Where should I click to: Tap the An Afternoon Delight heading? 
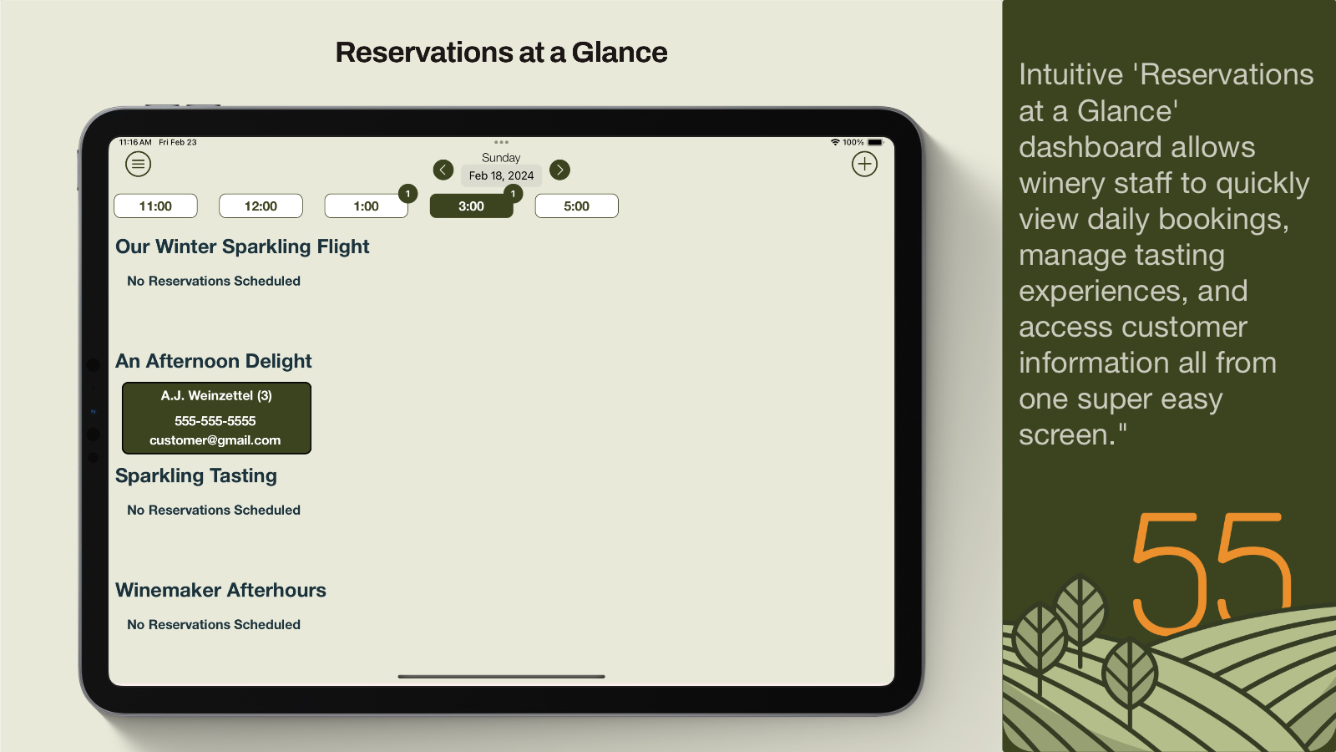pyautogui.click(x=214, y=361)
